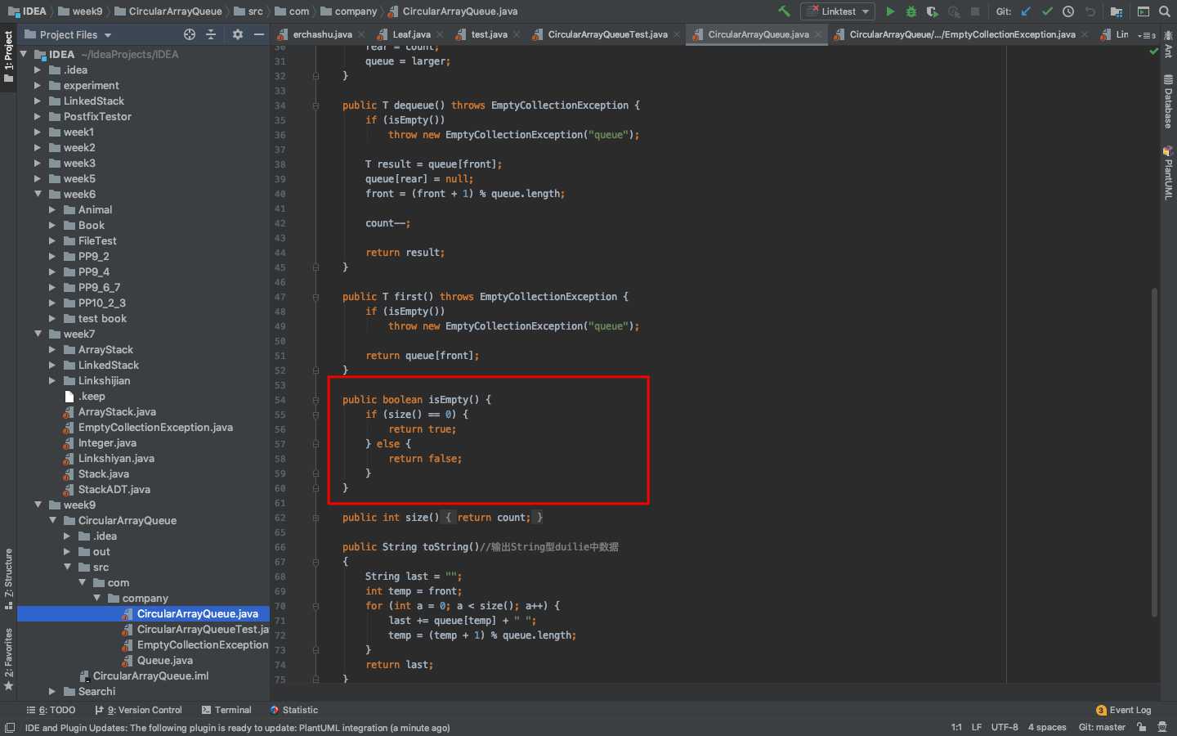Open the TODO tool window
The image size is (1177, 736).
coord(51,710)
